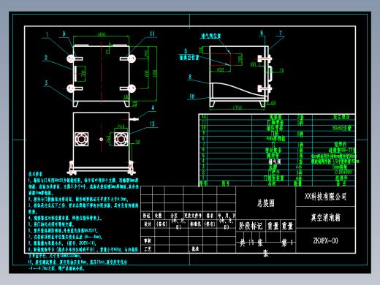Screen dimensions: 380x285
Task: Select the 总装图 title block cell
Action: pyautogui.click(x=266, y=203)
